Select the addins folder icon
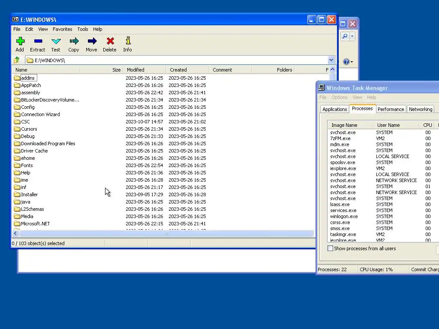 (x=17, y=78)
